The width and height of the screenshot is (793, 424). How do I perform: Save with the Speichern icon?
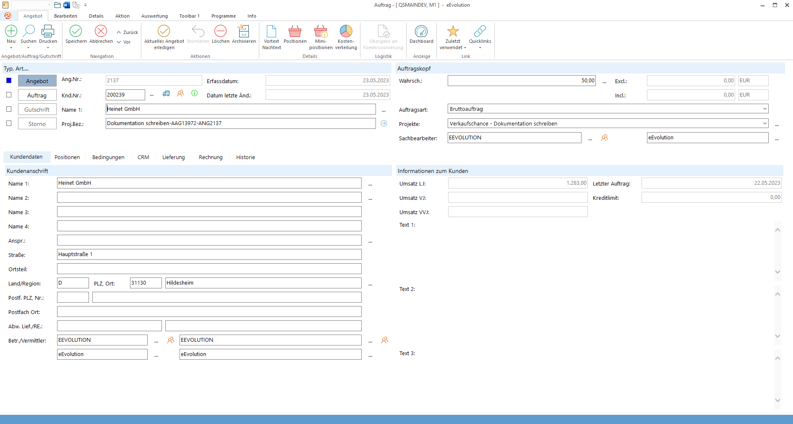pyautogui.click(x=76, y=31)
